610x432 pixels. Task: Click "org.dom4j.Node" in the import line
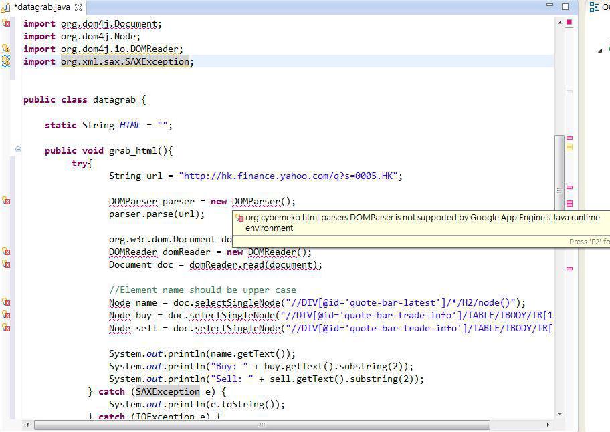[x=98, y=37]
